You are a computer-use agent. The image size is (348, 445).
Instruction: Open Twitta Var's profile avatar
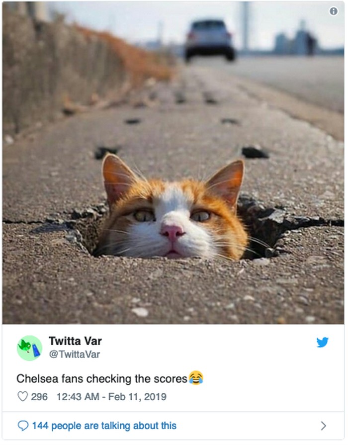[29, 348]
